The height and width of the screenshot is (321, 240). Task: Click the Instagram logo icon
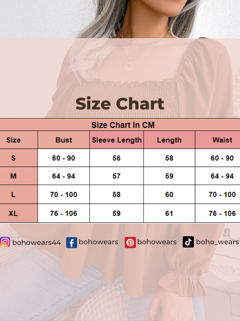[x=5, y=242]
